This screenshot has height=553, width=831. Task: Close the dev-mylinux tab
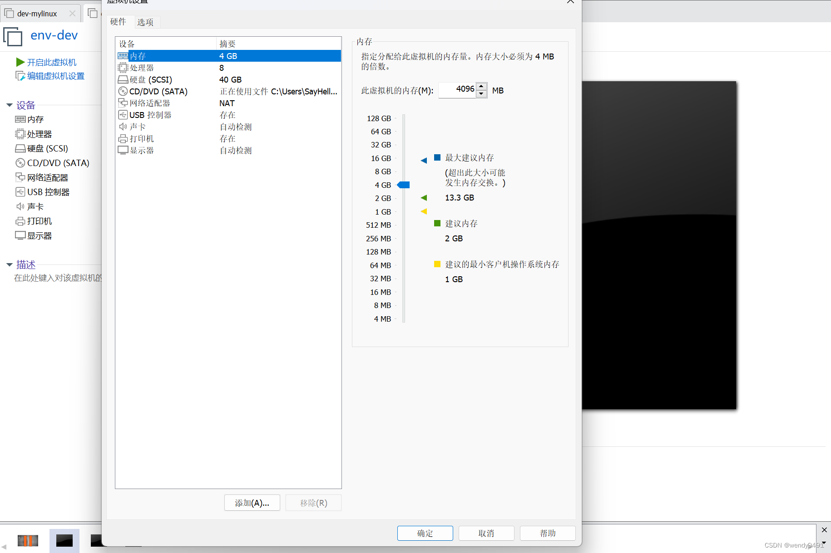[72, 14]
